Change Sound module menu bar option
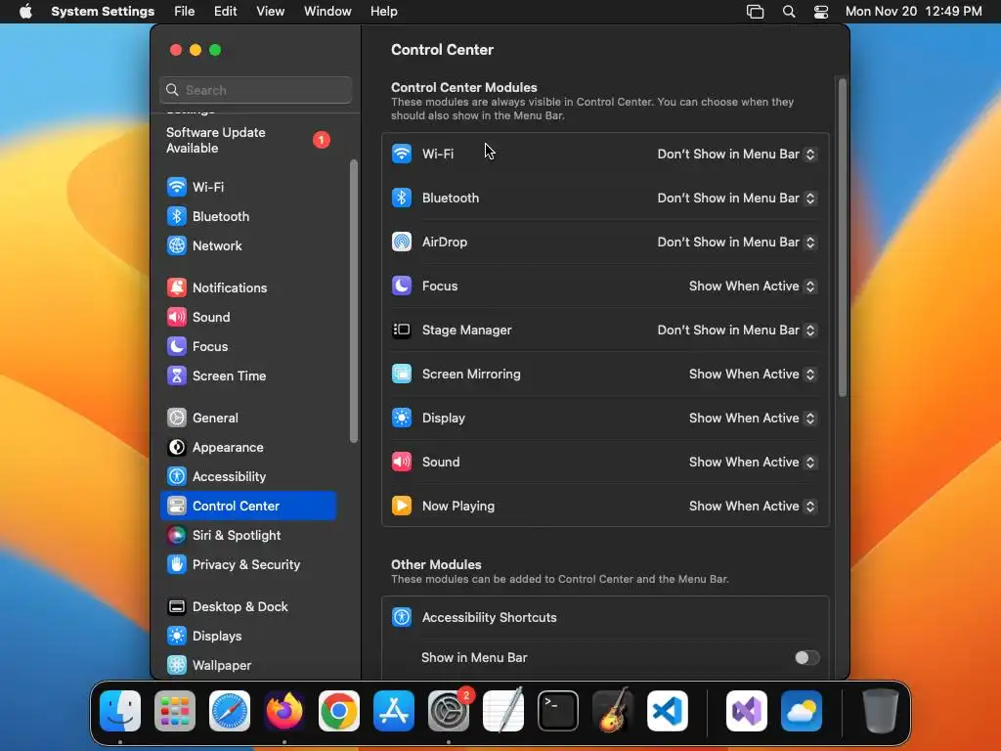Image resolution: width=1001 pixels, height=751 pixels. 753,463
